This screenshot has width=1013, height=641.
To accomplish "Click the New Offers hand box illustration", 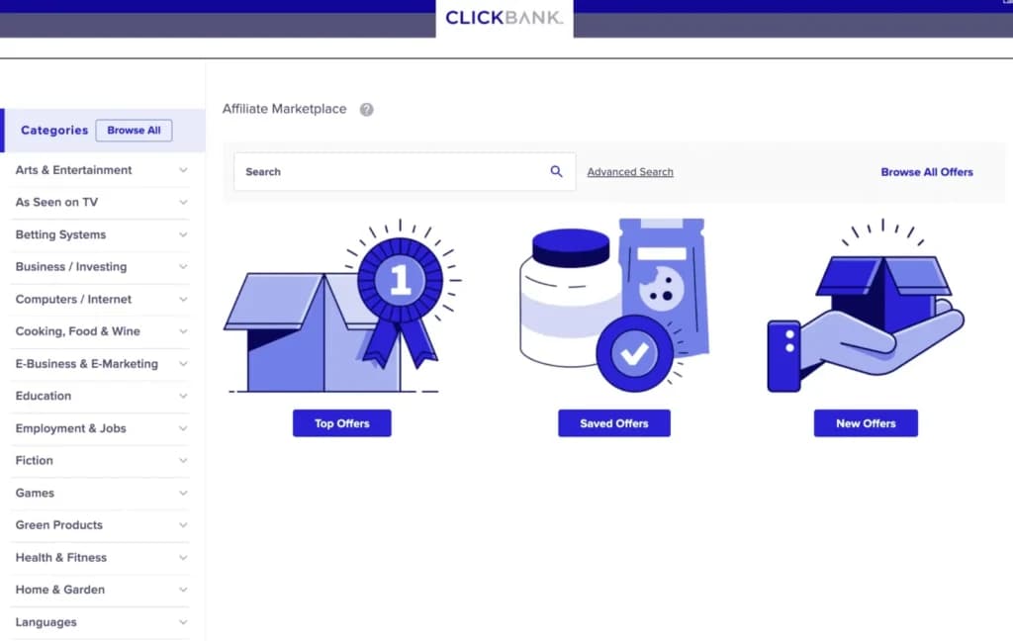I will 866,305.
